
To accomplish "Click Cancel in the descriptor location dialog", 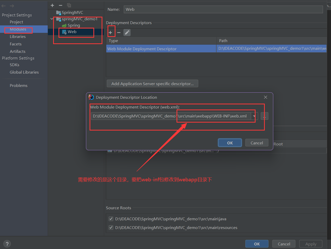I will click(x=257, y=143).
